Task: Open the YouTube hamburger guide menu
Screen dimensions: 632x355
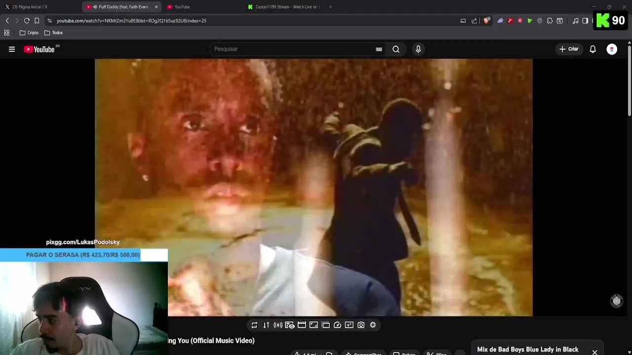Action: click(x=12, y=49)
